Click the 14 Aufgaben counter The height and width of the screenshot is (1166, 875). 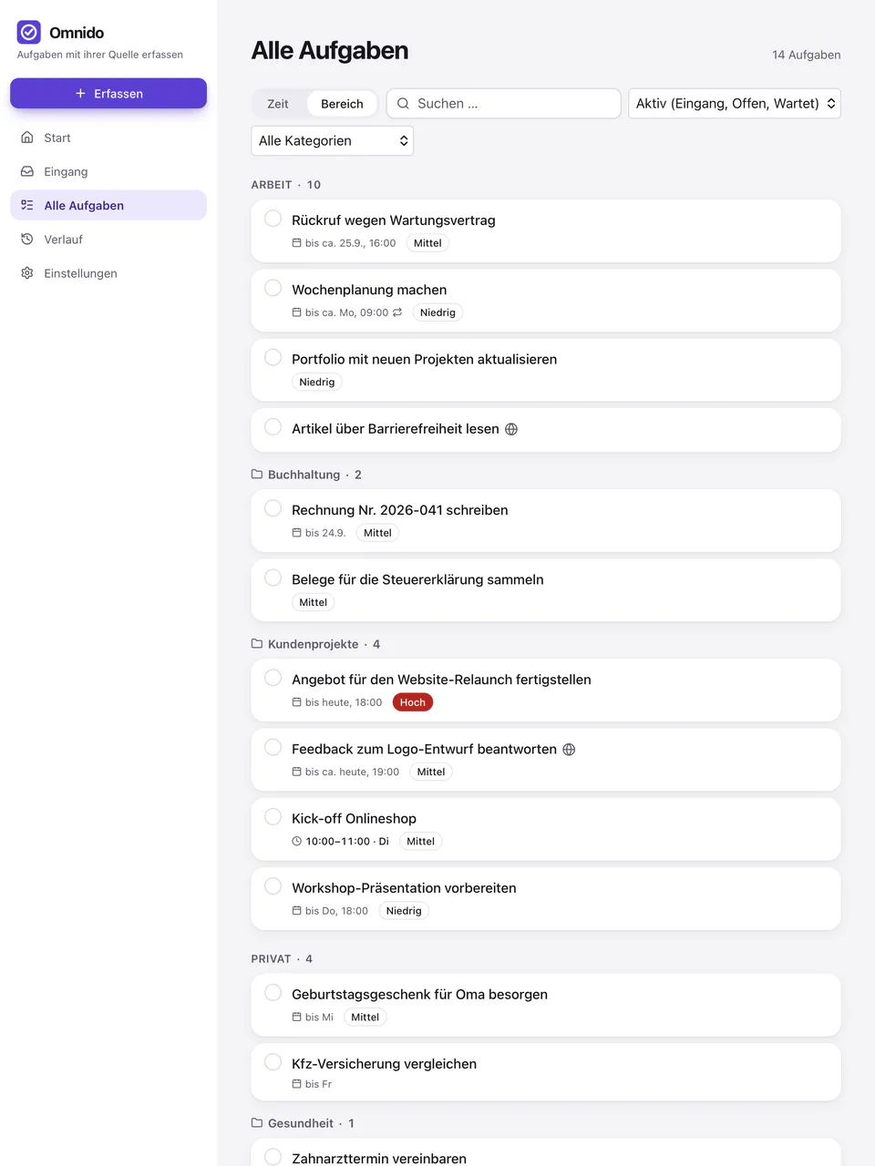point(807,55)
